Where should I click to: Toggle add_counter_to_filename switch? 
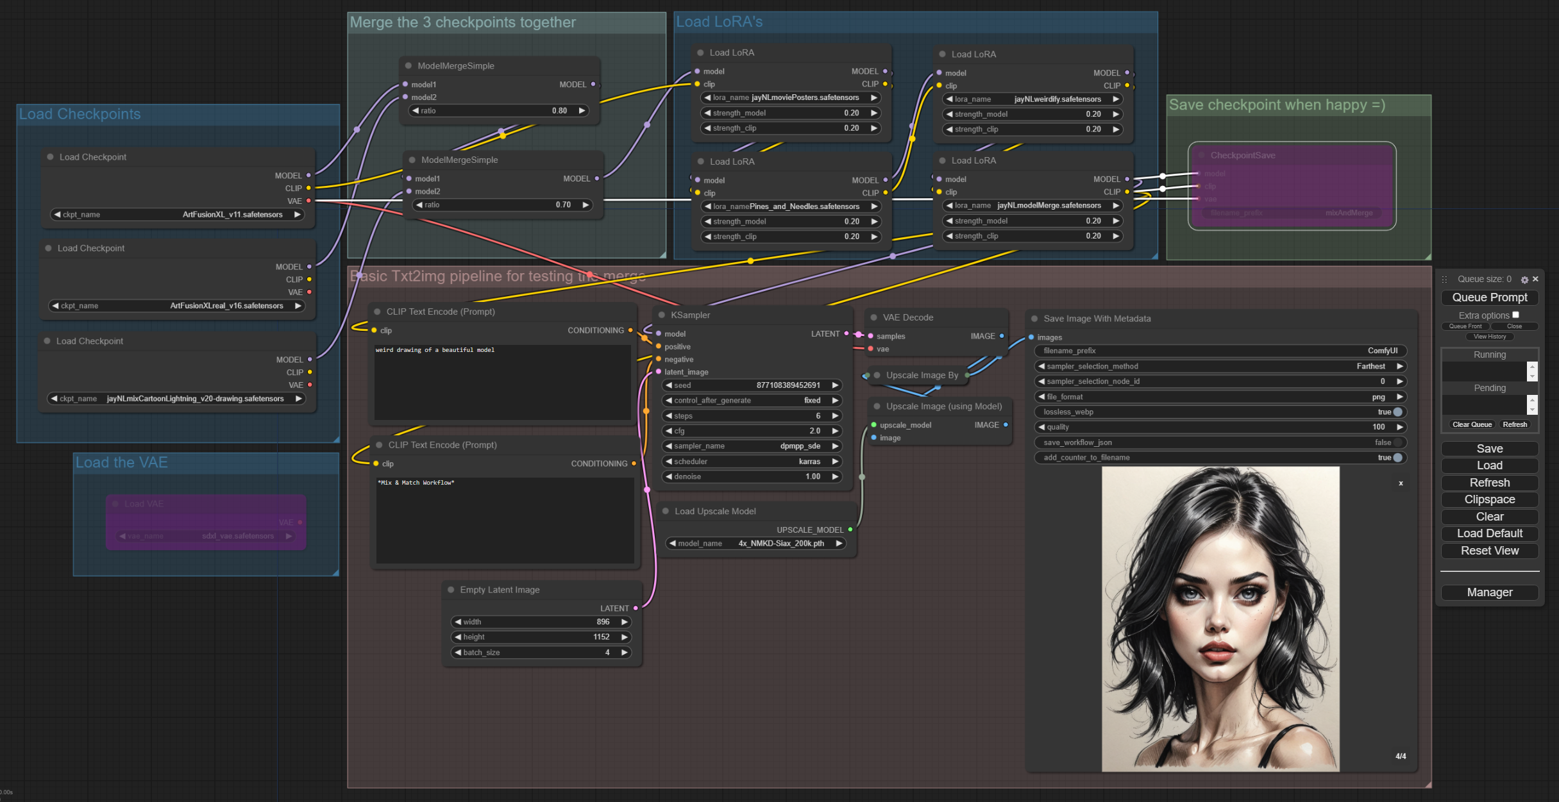click(1397, 458)
